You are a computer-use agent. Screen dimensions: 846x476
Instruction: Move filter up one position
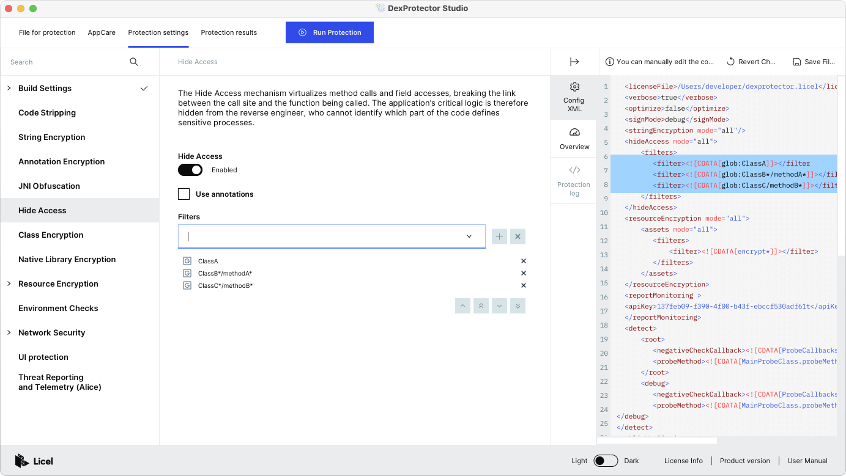pyautogui.click(x=462, y=306)
